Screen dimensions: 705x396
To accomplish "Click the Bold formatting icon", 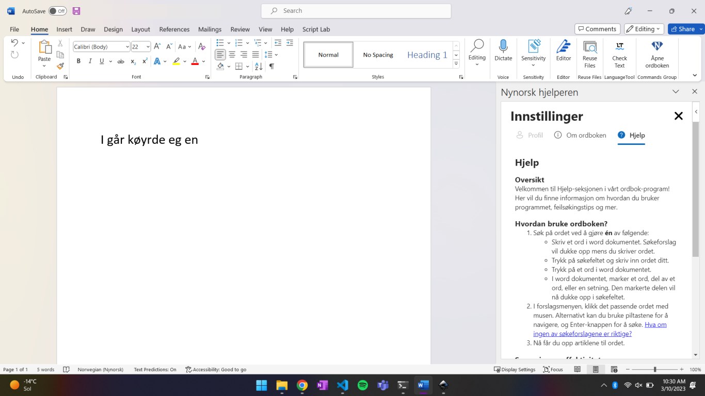I will 78,61.
